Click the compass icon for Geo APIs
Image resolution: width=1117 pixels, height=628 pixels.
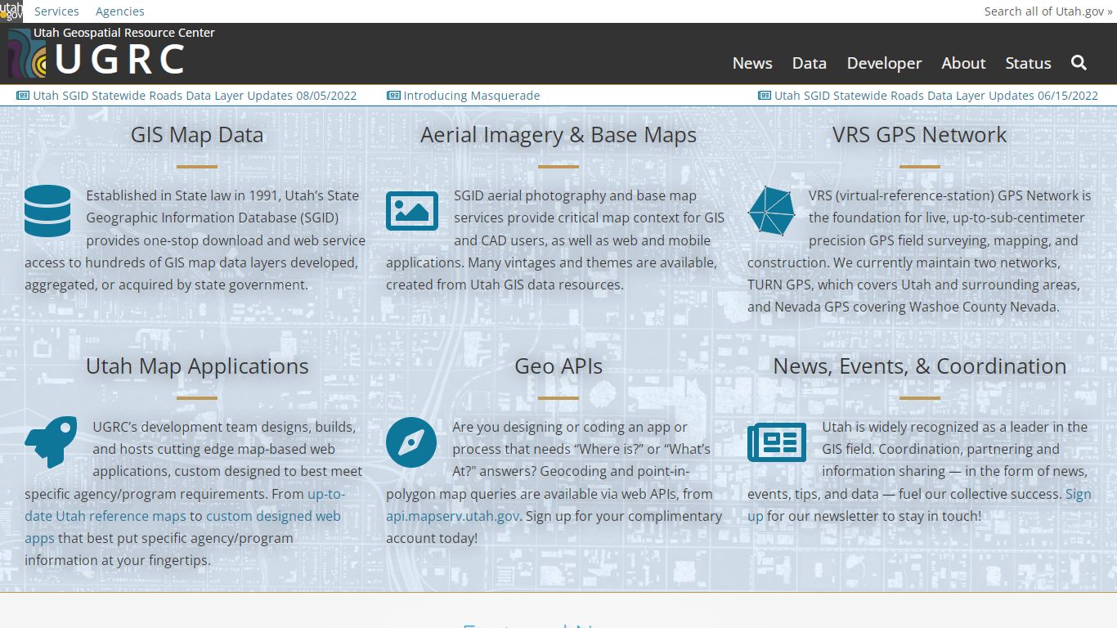[411, 442]
